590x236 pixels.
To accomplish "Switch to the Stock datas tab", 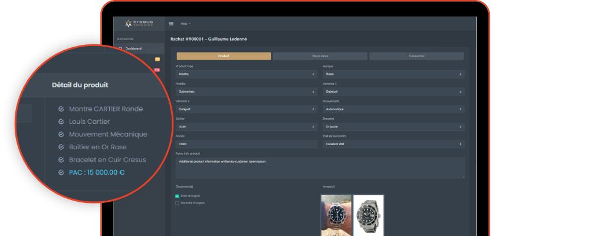I will [x=320, y=56].
